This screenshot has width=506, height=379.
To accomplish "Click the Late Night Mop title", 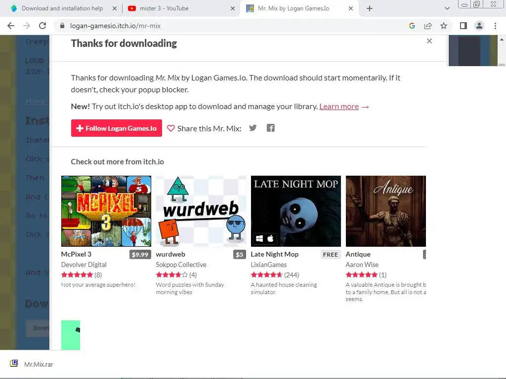I will point(275,254).
